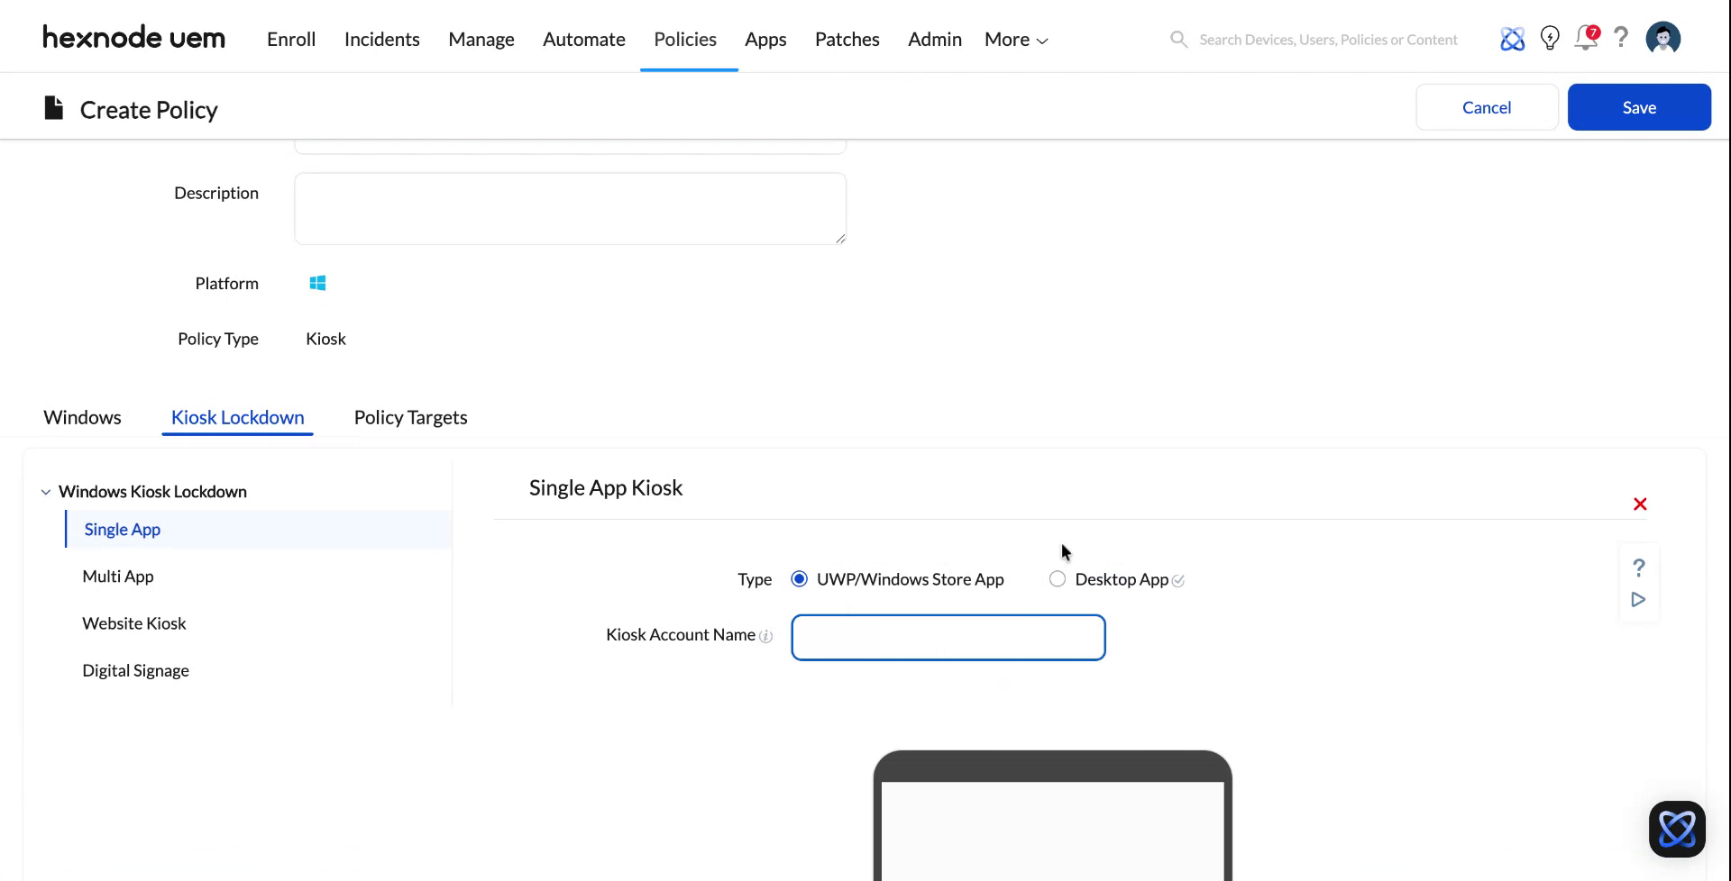Click the checkmark next to Desktop App
1731x881 pixels.
(x=1178, y=581)
